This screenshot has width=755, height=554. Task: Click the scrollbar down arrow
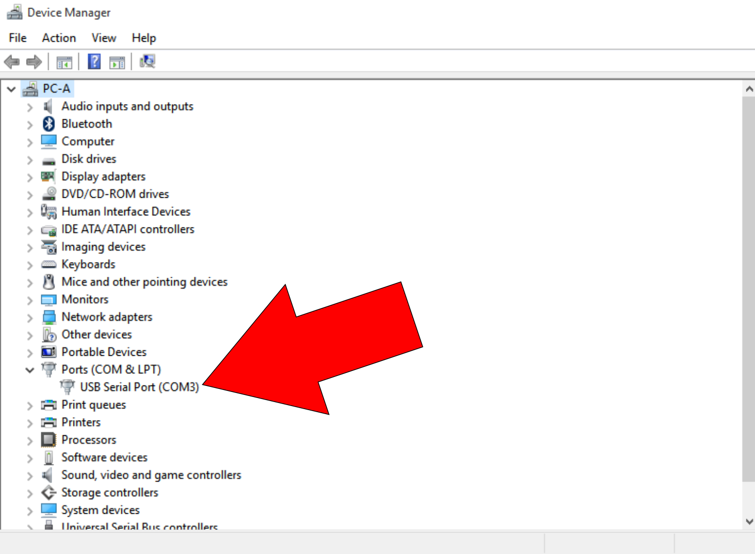coord(749,522)
